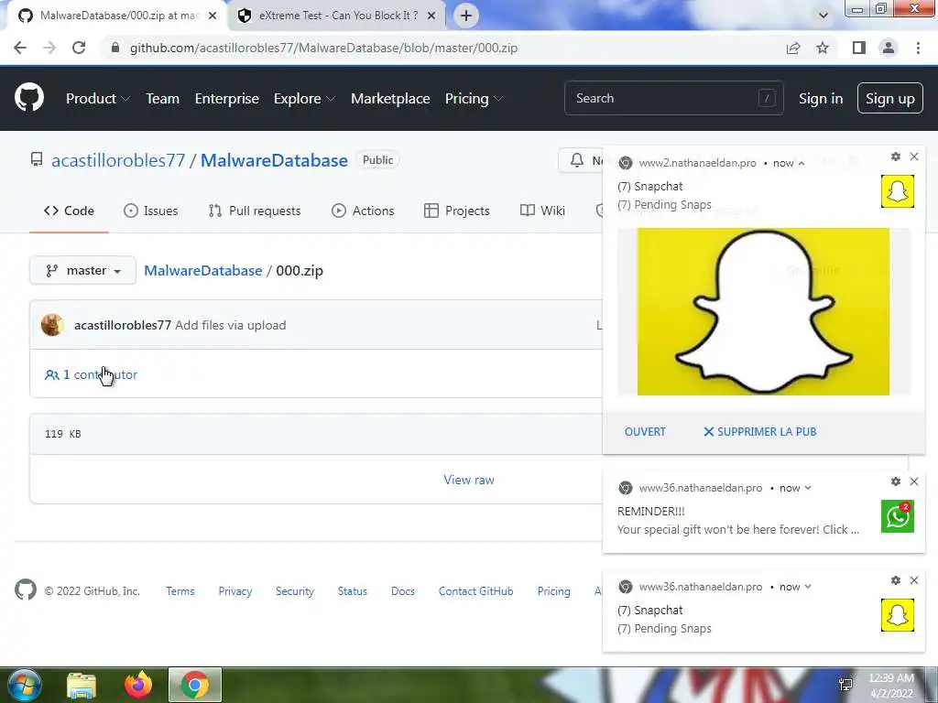This screenshot has width=938, height=703.
Task: Open settings gear on bottom Snapchat notification
Action: coord(896,580)
